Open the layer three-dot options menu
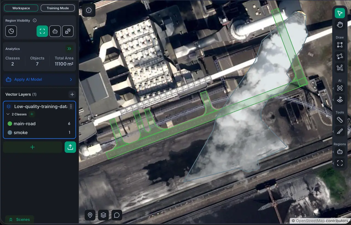 click(71, 106)
